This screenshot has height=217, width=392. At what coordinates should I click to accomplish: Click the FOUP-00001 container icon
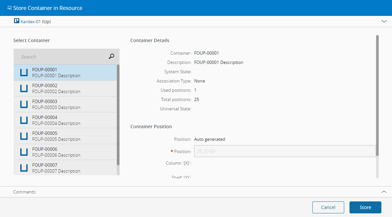click(24, 73)
